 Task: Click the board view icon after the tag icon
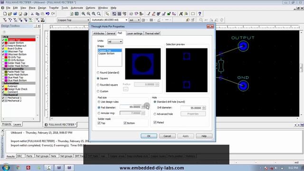(x=114, y=14)
